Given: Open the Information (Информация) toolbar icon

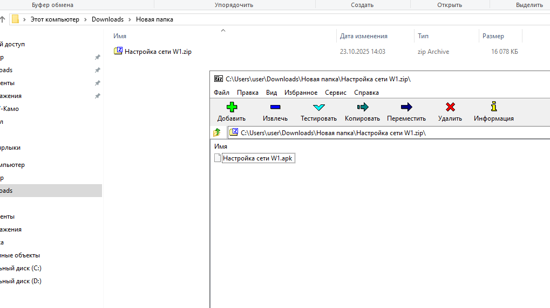Looking at the screenshot, I should click(493, 107).
